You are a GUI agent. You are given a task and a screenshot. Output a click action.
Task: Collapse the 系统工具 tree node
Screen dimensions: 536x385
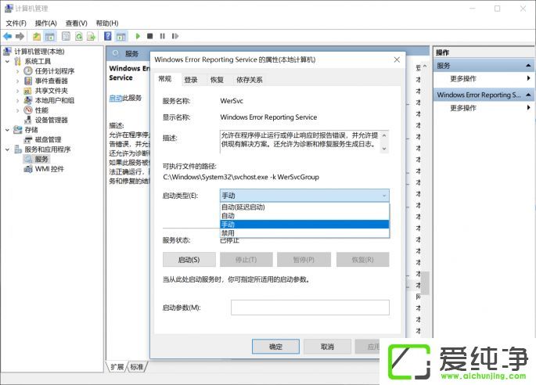(8, 61)
